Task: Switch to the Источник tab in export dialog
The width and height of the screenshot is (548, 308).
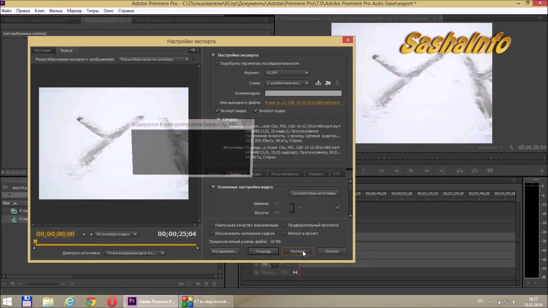Action: [x=43, y=50]
